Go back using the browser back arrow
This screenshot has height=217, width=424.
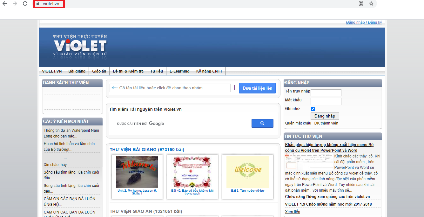coord(5,3)
